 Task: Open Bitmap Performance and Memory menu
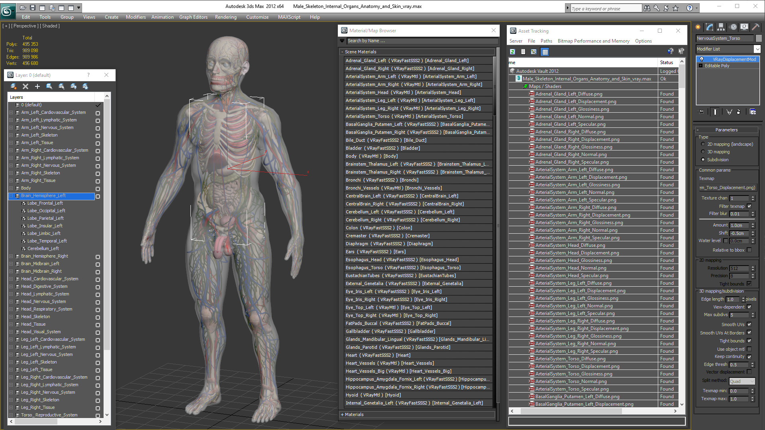tap(593, 41)
